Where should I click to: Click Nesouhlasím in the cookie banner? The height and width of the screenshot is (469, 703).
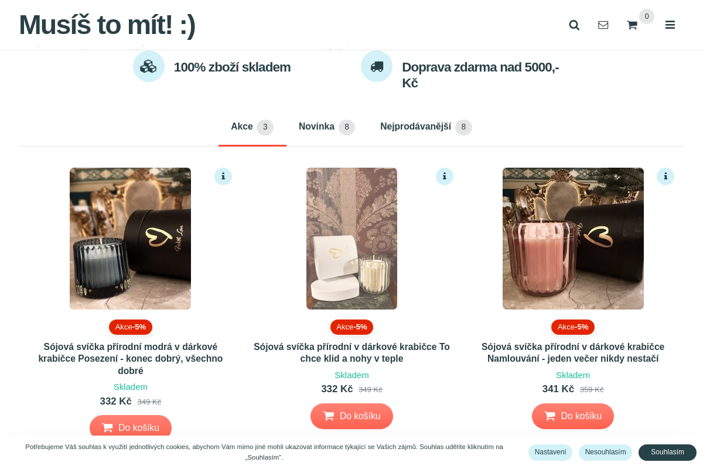click(x=605, y=452)
